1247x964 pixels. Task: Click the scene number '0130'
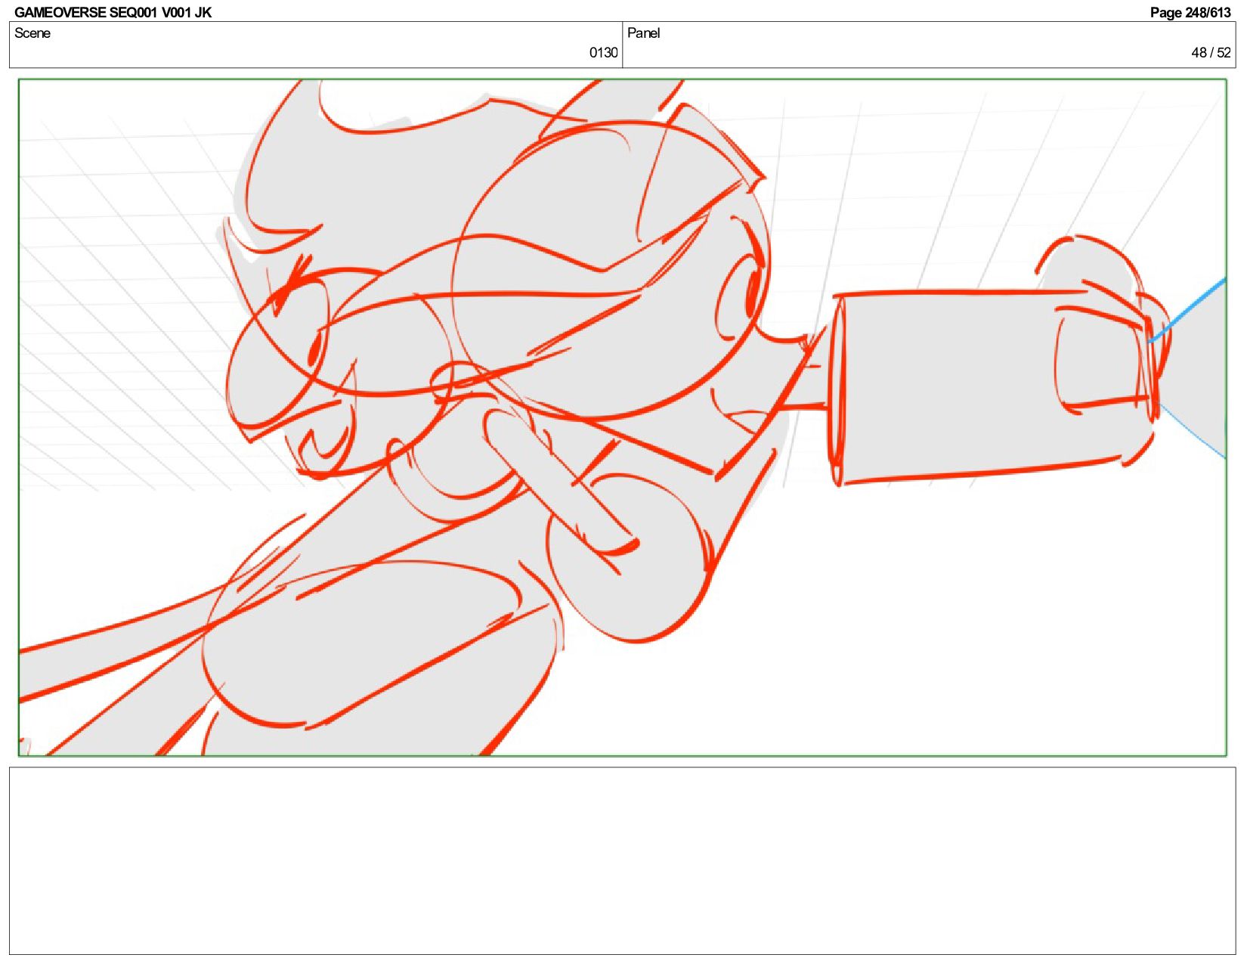click(603, 53)
